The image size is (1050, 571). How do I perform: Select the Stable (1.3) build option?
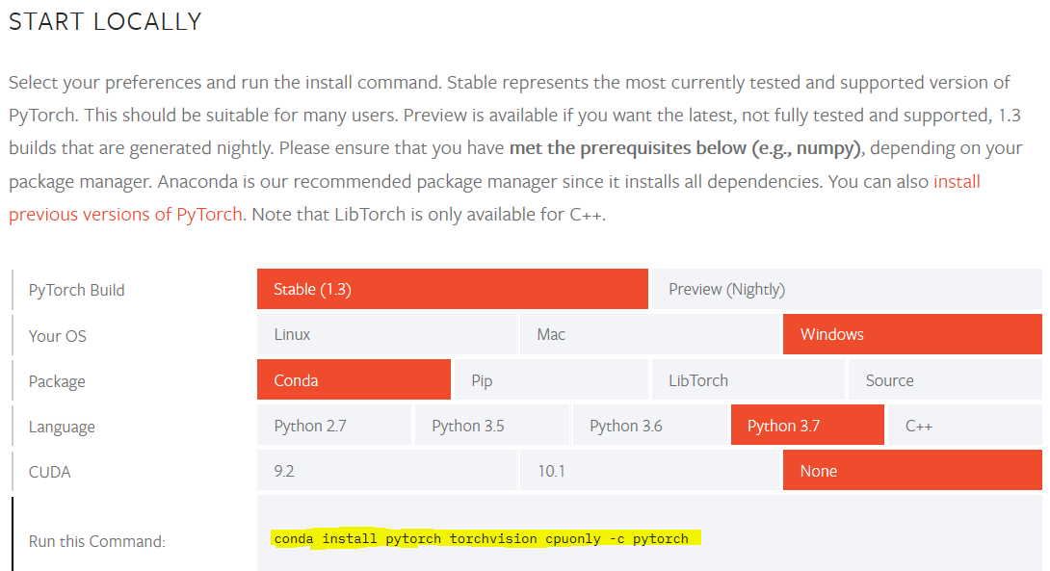pyautogui.click(x=452, y=289)
